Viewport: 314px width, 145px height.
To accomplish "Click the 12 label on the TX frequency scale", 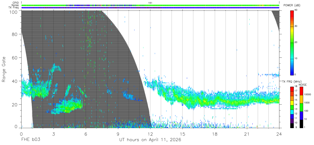I will [x=296, y=114].
